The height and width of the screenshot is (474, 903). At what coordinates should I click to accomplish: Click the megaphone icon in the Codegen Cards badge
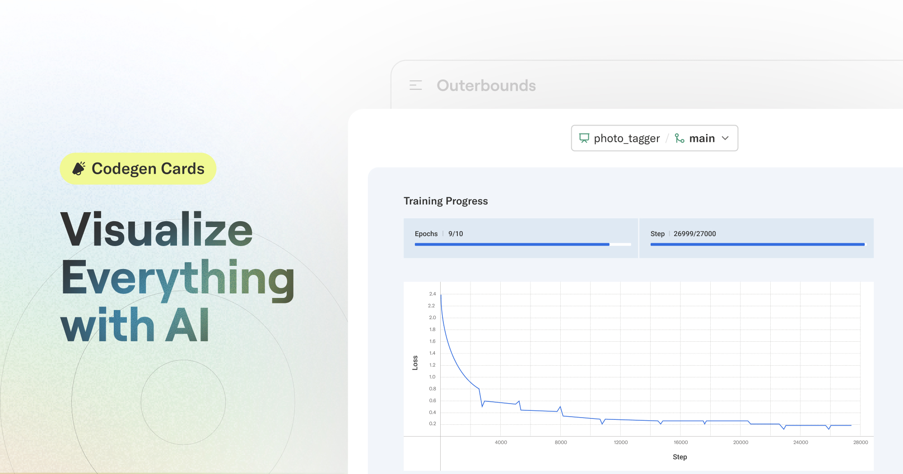coord(79,168)
